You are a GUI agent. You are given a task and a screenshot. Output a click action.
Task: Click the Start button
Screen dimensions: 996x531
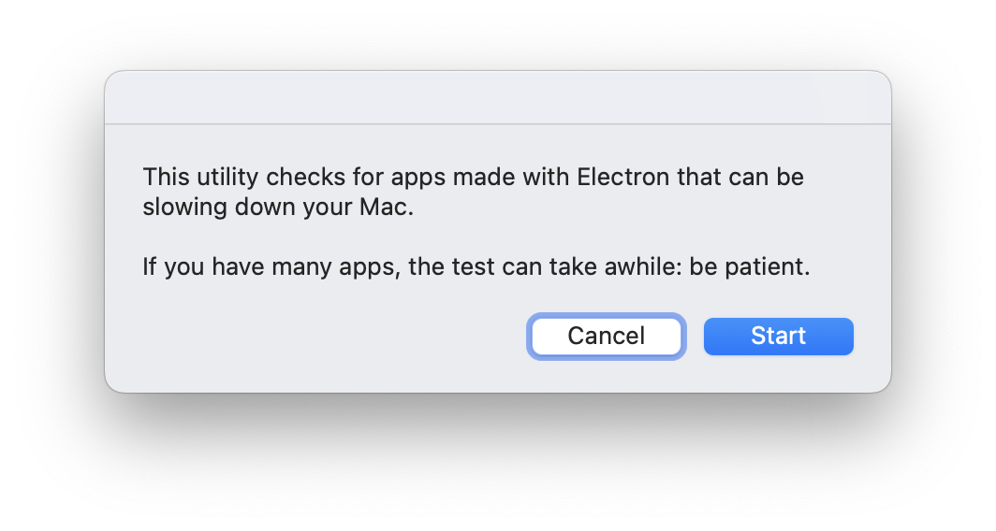coord(778,337)
